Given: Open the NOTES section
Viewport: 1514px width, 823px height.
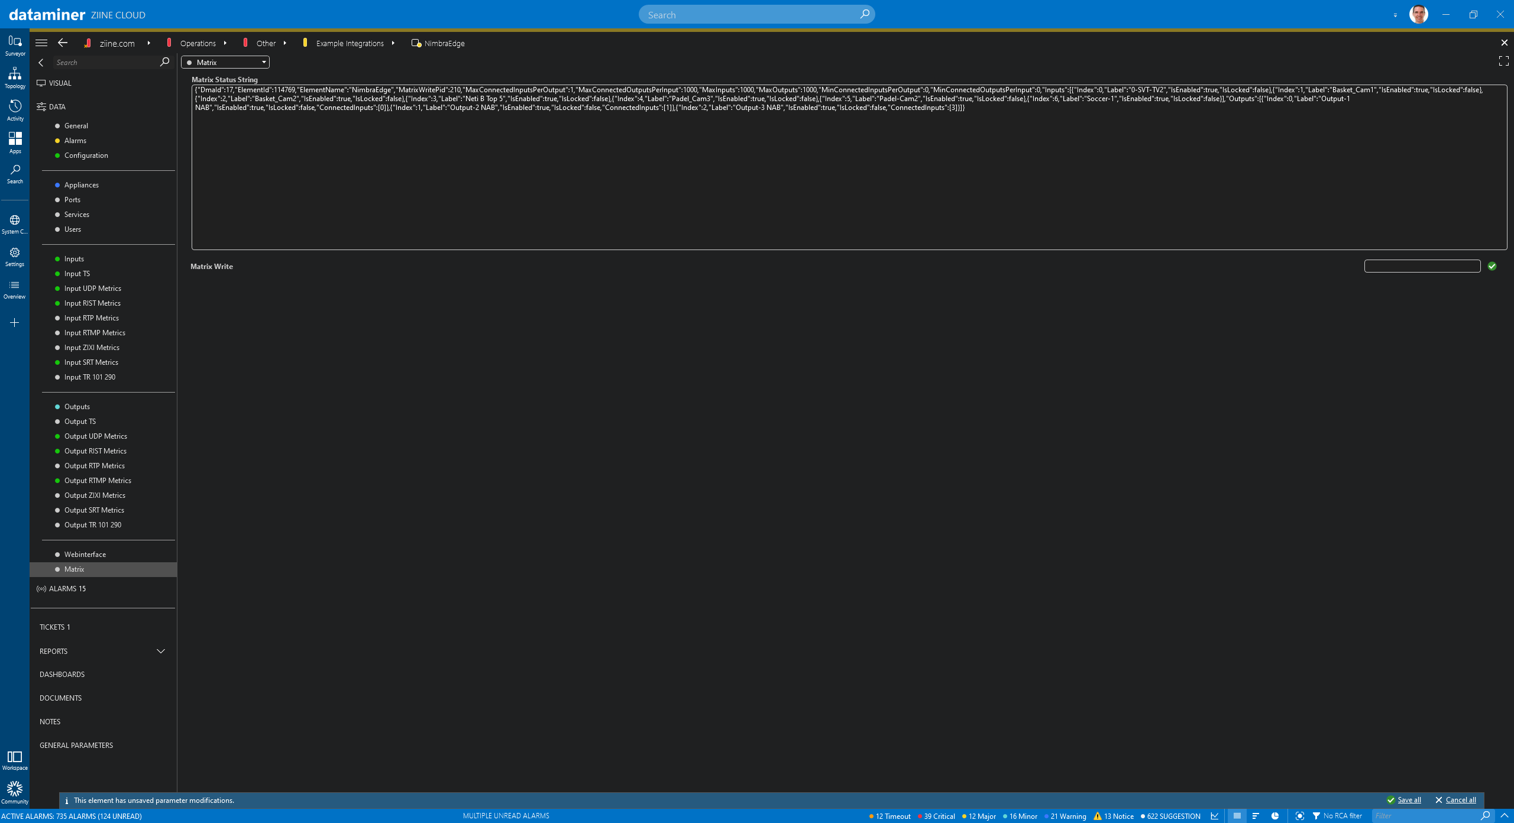Looking at the screenshot, I should [x=50, y=722].
